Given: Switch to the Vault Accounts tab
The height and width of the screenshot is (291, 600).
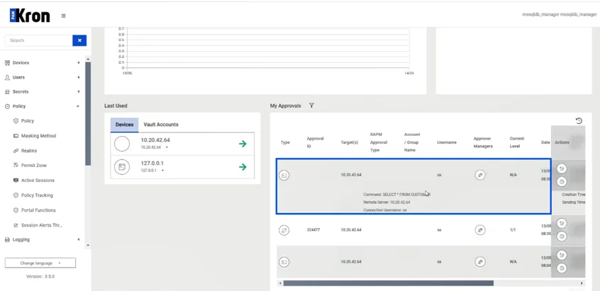Looking at the screenshot, I should point(161,125).
